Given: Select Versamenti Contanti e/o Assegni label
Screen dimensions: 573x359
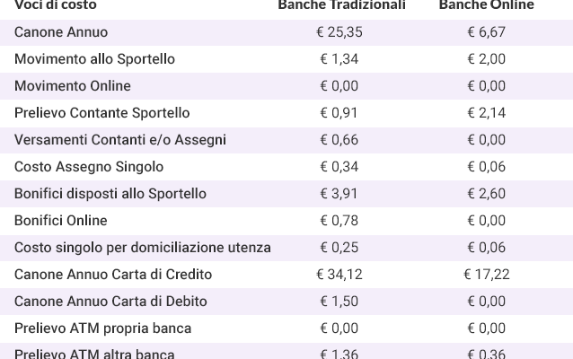Looking at the screenshot, I should point(120,140).
